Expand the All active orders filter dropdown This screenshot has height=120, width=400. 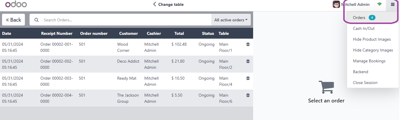[231, 20]
